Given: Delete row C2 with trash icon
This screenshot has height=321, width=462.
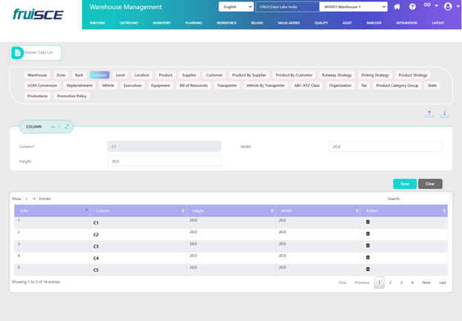Looking at the screenshot, I should [x=368, y=234].
